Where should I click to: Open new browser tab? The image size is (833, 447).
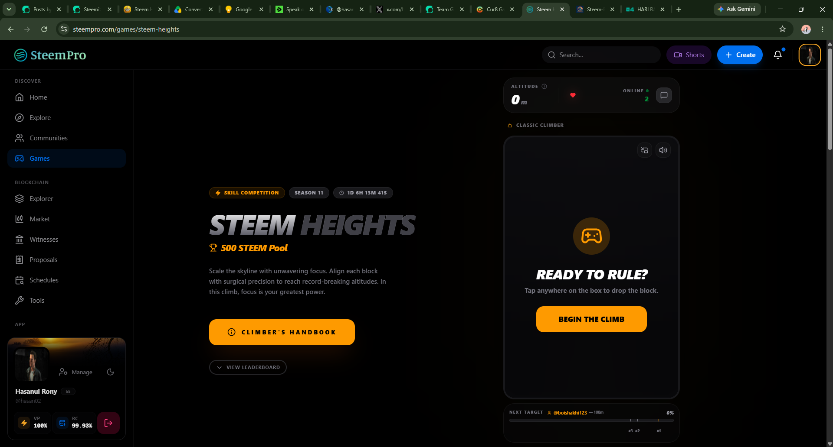click(679, 9)
